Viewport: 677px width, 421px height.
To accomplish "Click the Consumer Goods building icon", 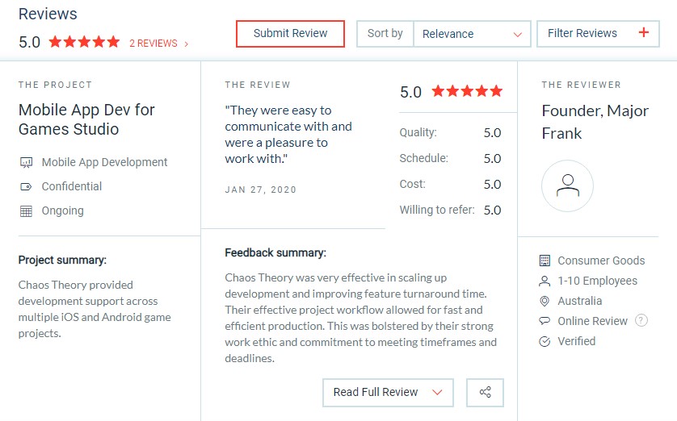I will tap(545, 261).
